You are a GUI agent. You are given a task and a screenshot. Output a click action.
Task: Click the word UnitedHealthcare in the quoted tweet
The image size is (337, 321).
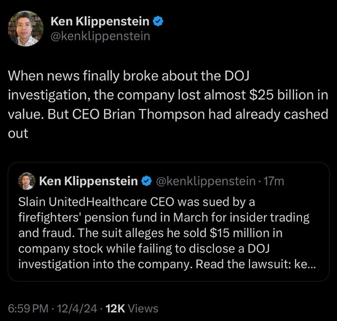98,202
